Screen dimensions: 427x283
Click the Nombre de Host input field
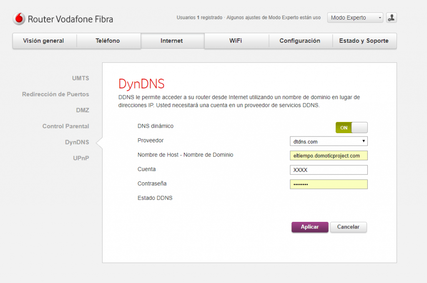point(329,155)
